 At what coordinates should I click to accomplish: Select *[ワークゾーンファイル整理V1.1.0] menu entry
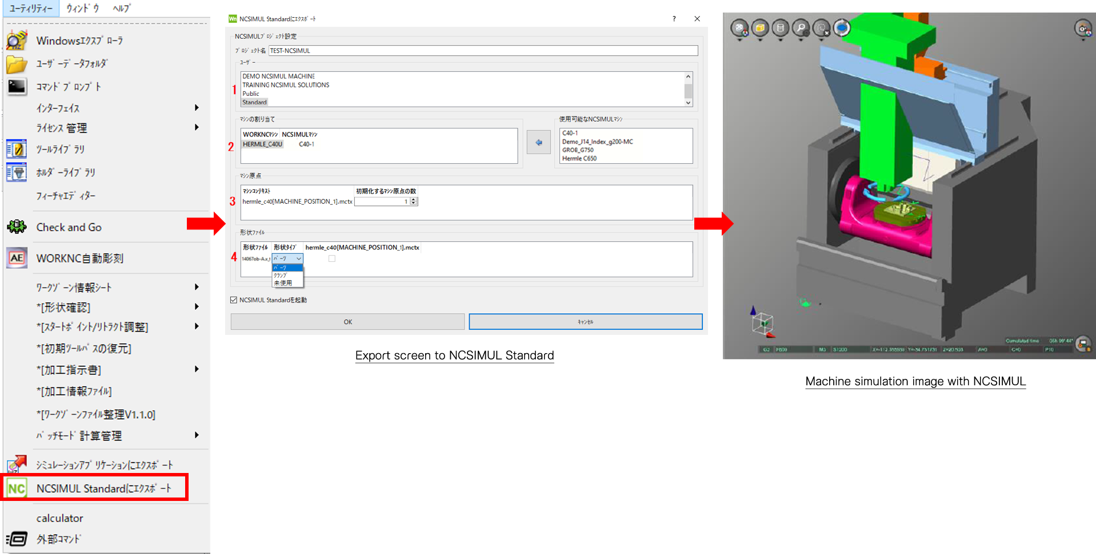[95, 414]
